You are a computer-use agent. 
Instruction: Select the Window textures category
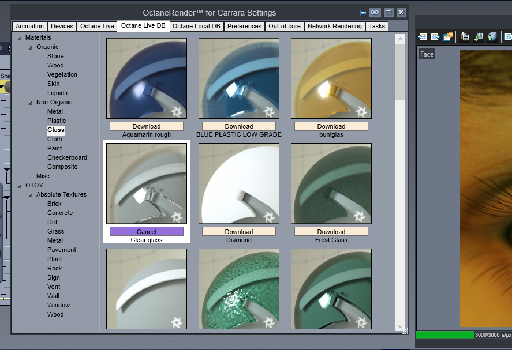click(x=58, y=305)
